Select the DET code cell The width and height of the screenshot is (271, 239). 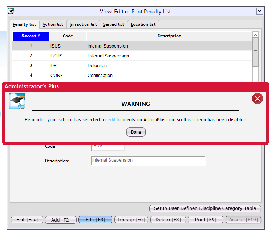[68, 65]
